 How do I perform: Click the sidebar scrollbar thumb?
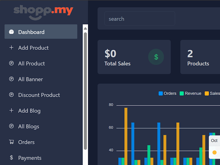coord(85,91)
